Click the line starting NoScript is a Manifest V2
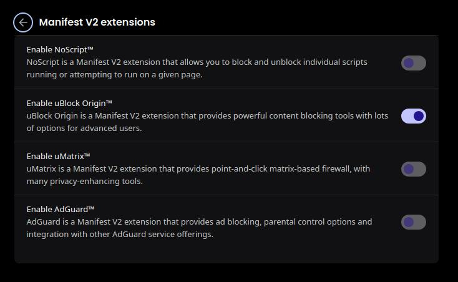458x282 pixels. click(197, 62)
